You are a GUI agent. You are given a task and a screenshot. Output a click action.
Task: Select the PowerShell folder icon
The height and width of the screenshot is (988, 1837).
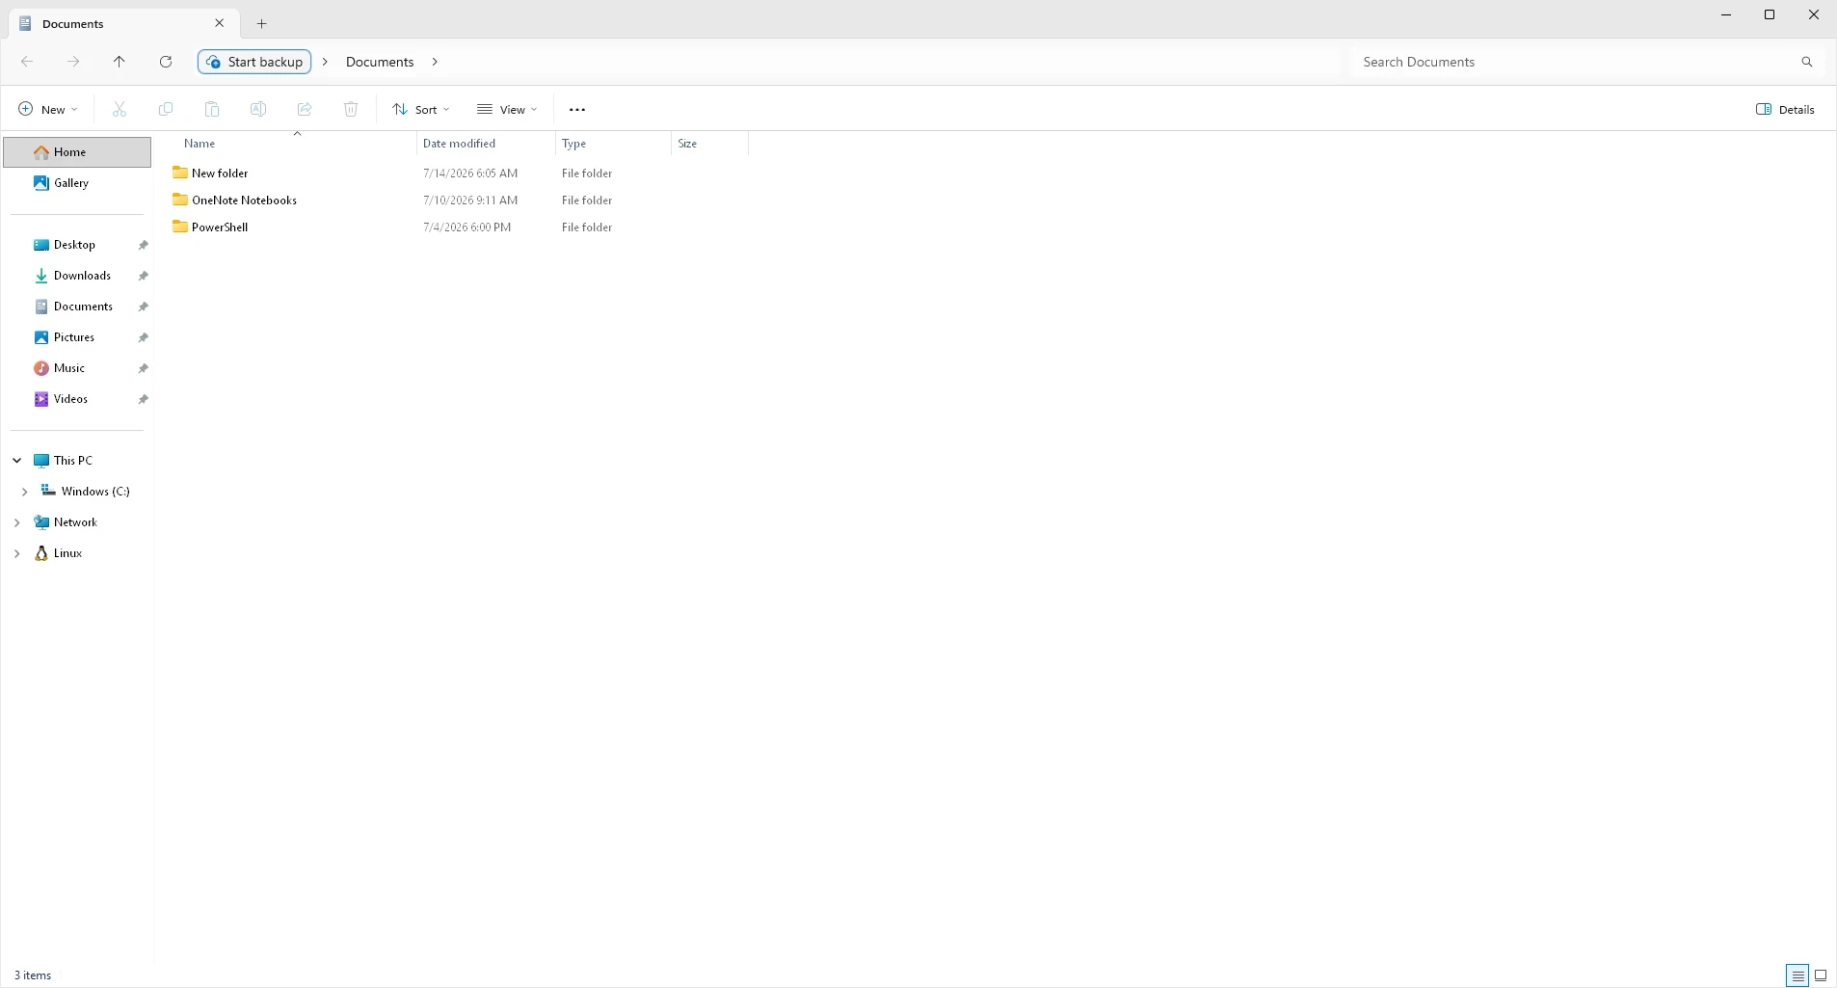pos(180,227)
